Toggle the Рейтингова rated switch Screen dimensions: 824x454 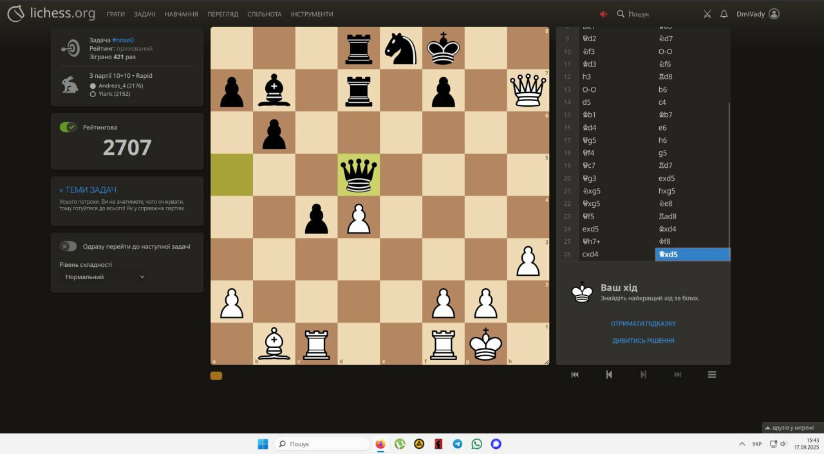(68, 127)
